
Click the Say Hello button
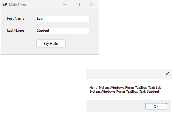coord(51,44)
